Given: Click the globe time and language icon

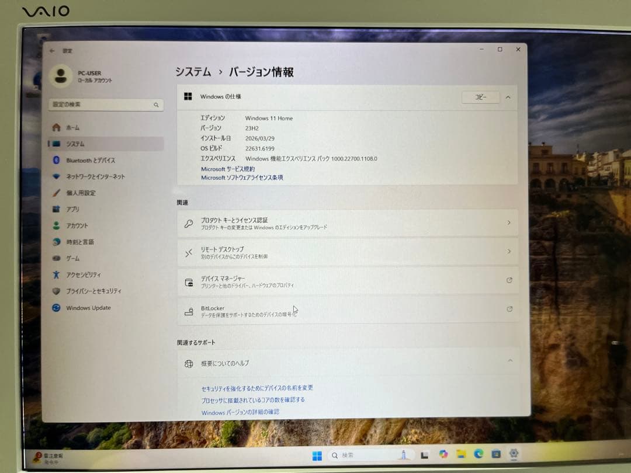Looking at the screenshot, I should [56, 242].
